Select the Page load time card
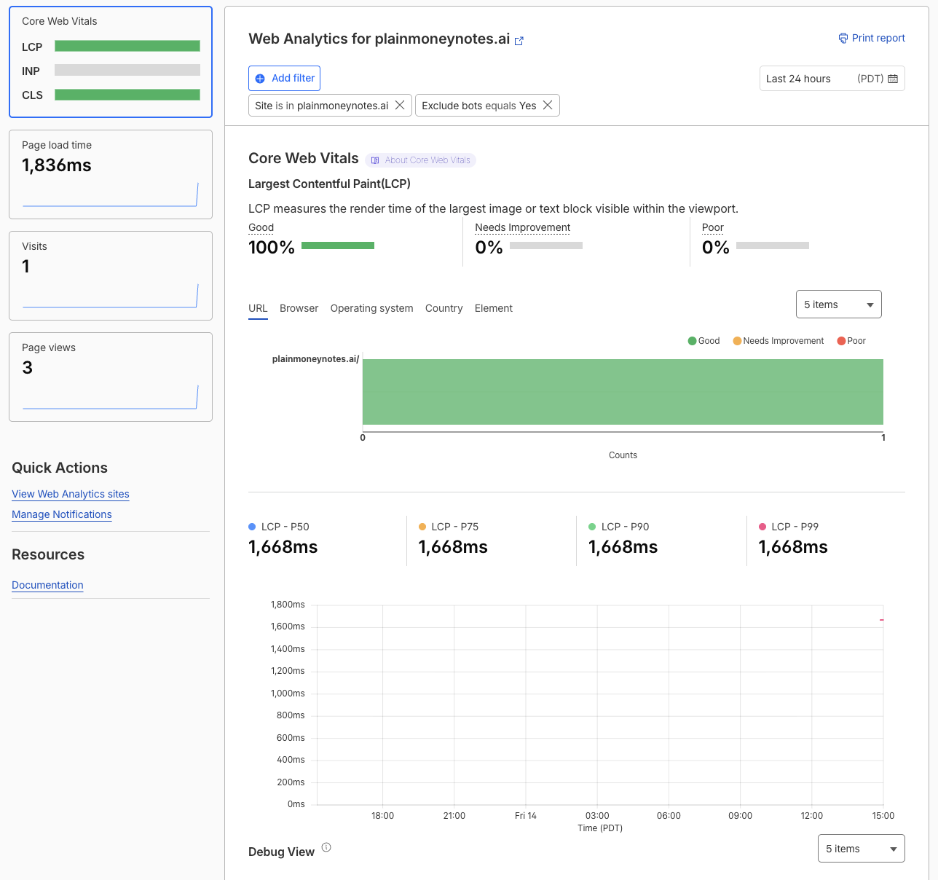The height and width of the screenshot is (880, 938). click(111, 174)
